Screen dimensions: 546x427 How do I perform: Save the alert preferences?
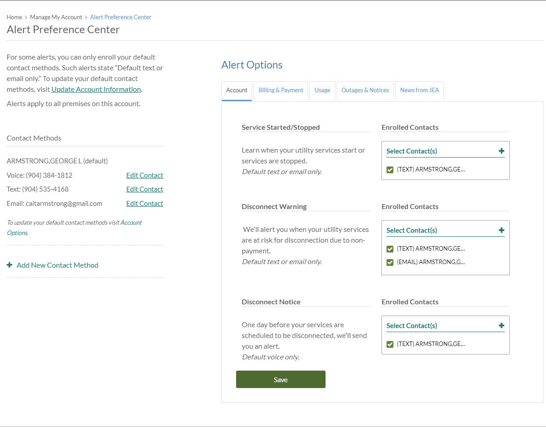click(x=280, y=380)
